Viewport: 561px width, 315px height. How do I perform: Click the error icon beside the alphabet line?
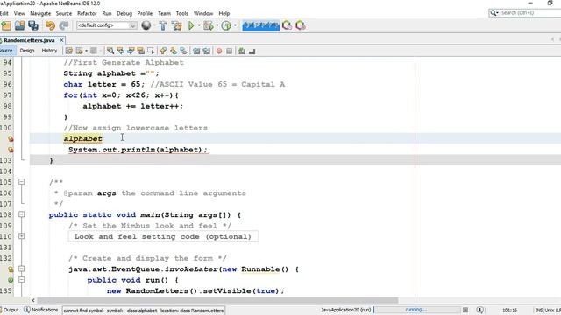(x=11, y=138)
